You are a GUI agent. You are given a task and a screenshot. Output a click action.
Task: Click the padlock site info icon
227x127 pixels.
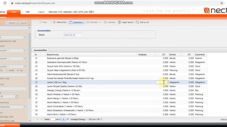12,3
